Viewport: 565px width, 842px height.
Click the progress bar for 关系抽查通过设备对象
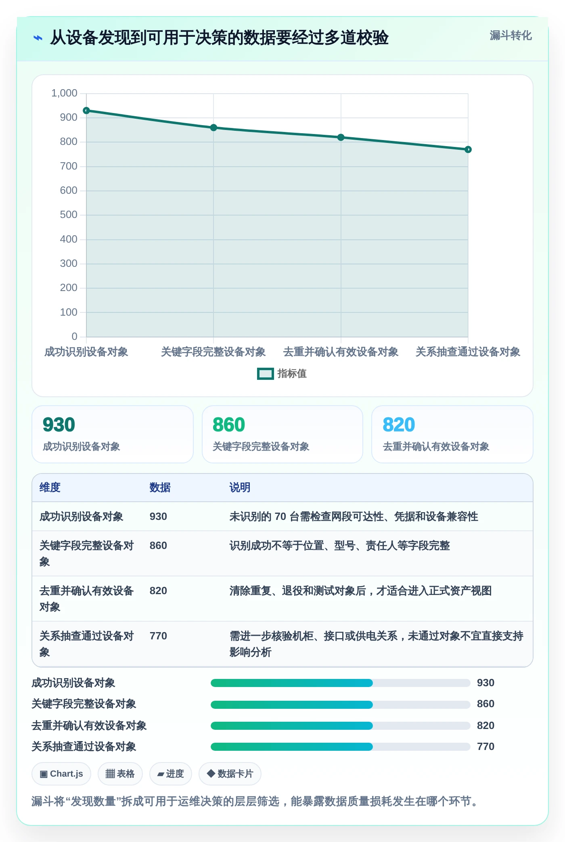341,747
